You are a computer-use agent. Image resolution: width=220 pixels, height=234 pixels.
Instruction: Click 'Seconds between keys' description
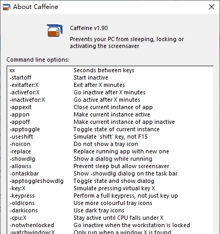pyautogui.click(x=104, y=70)
